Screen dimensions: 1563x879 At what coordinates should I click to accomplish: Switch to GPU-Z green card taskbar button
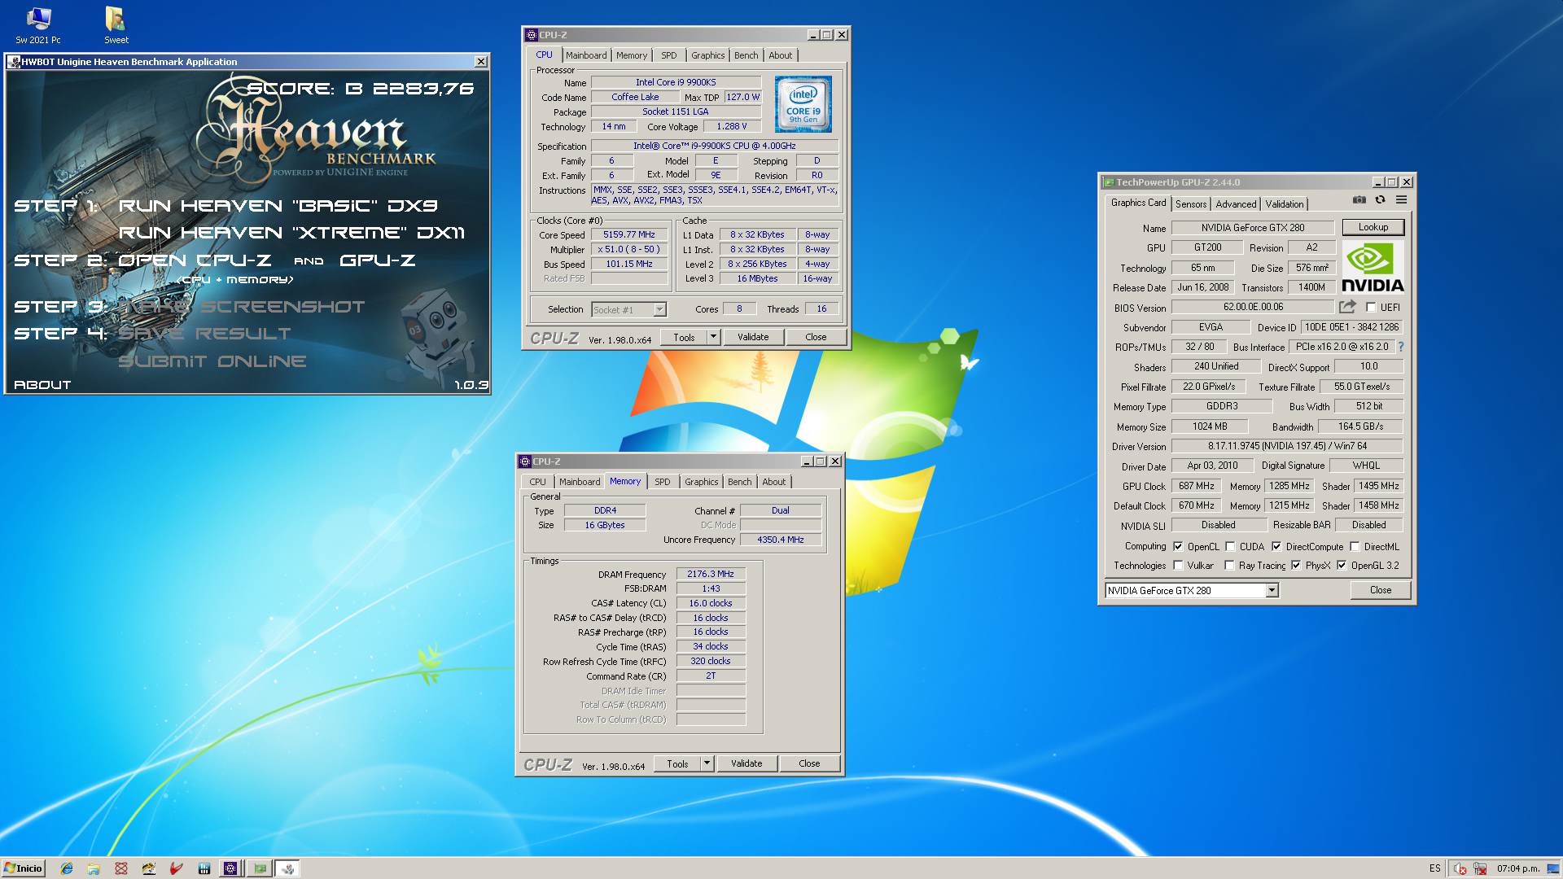(x=260, y=868)
